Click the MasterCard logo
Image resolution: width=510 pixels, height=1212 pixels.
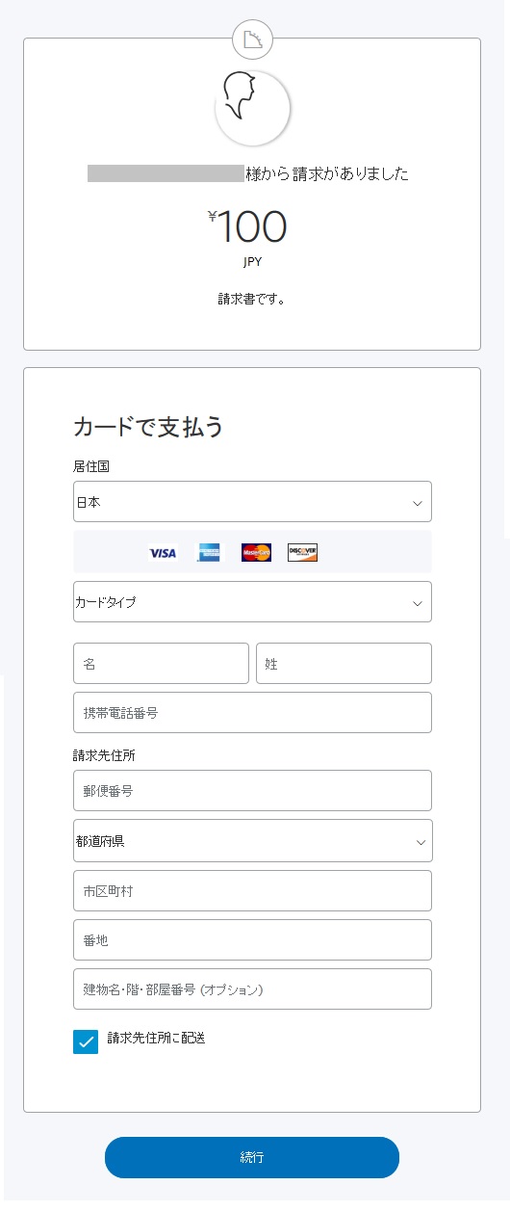coord(256,552)
